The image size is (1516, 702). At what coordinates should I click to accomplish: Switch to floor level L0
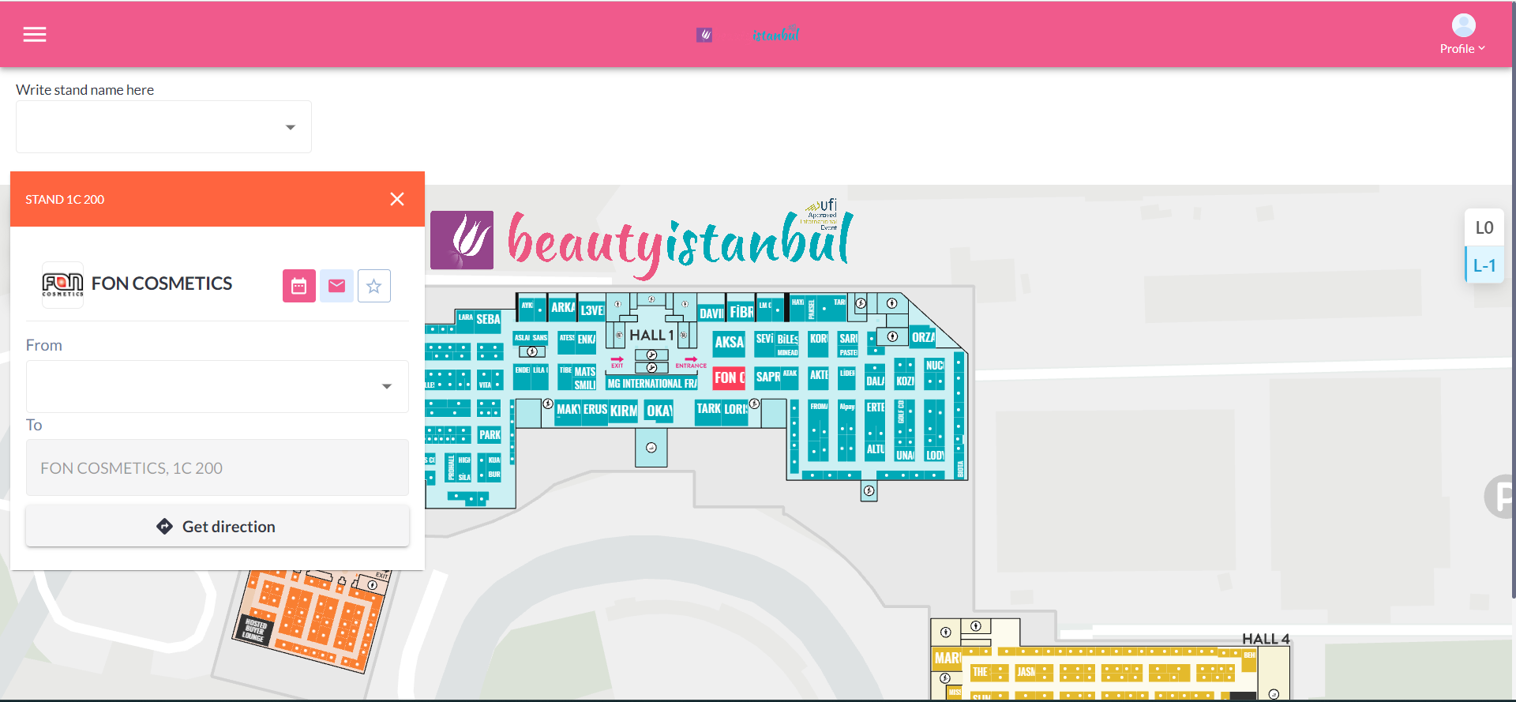tap(1484, 228)
